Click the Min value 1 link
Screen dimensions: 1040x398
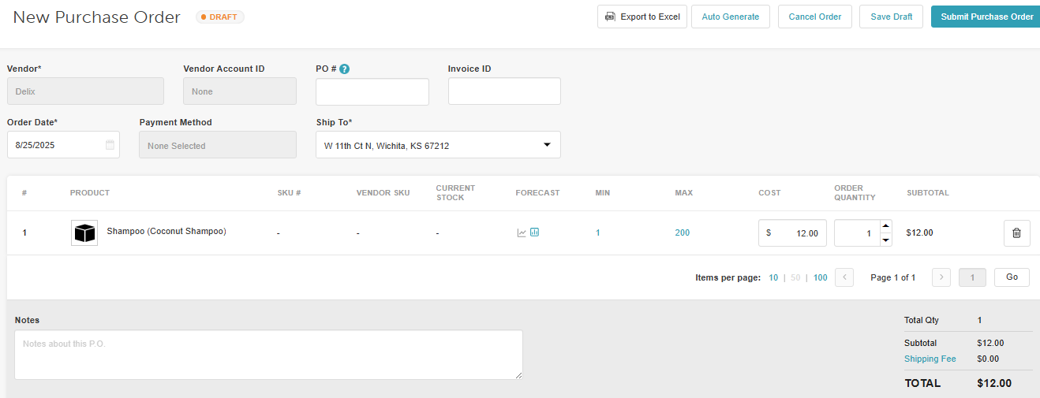(x=598, y=233)
